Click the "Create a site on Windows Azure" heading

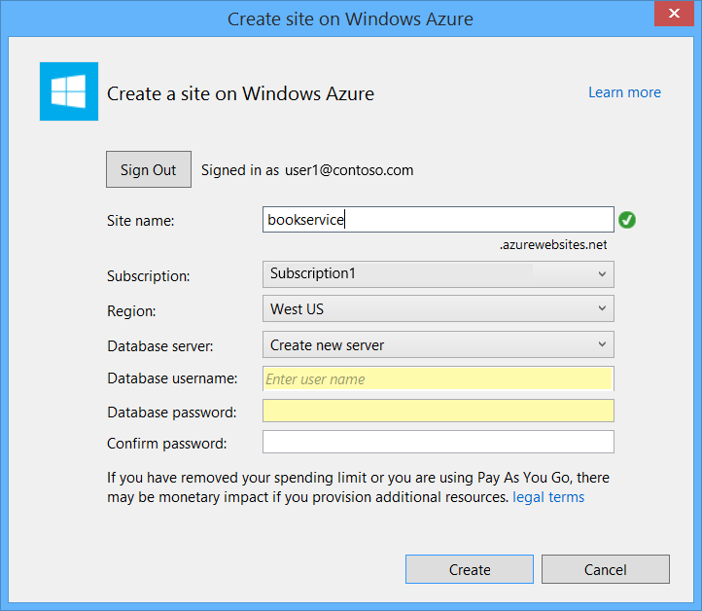coord(240,93)
